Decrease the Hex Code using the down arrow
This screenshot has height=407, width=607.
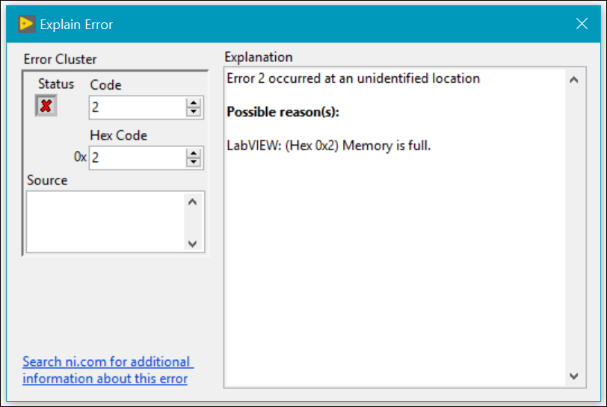pyautogui.click(x=194, y=162)
